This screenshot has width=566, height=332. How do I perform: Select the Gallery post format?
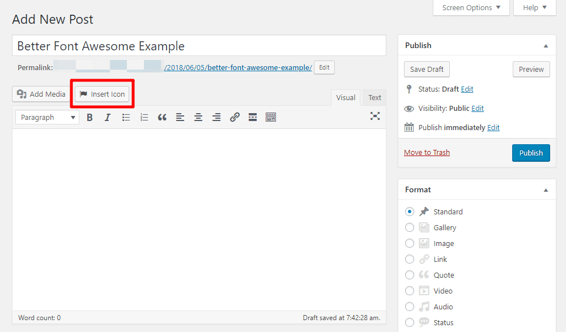[x=409, y=227]
